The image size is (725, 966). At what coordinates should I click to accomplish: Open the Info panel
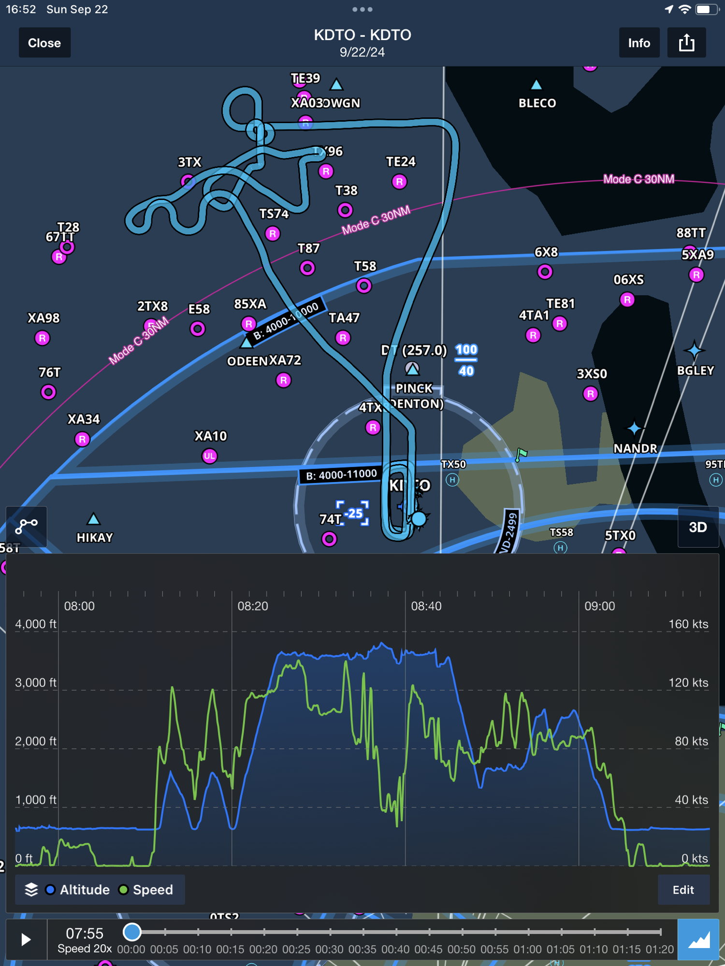click(x=638, y=43)
